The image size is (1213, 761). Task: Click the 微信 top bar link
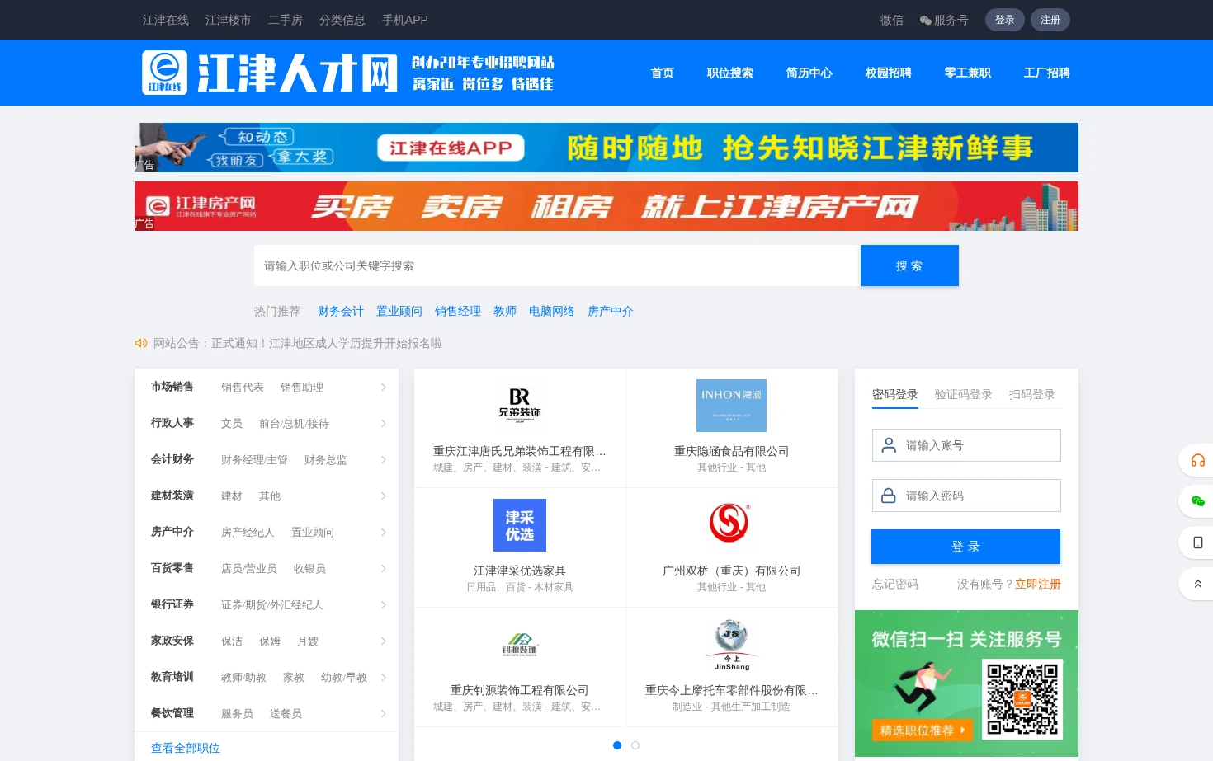tap(892, 20)
